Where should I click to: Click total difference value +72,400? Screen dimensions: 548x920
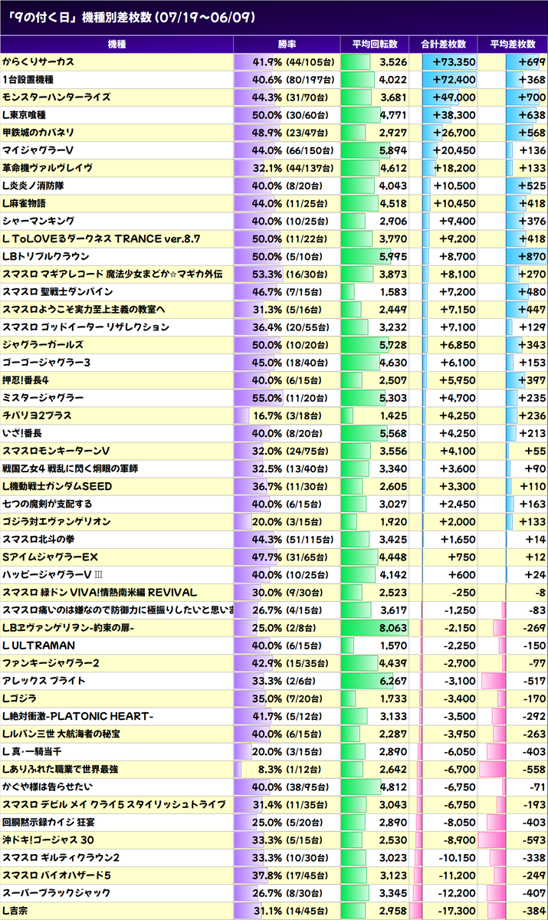point(454,80)
